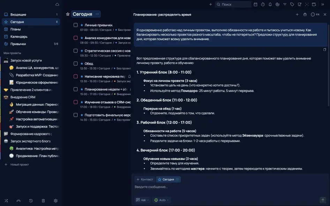This screenshot has height=206, width=330.
Task: Click '+ Контекст' button in chat
Action: coord(145,179)
